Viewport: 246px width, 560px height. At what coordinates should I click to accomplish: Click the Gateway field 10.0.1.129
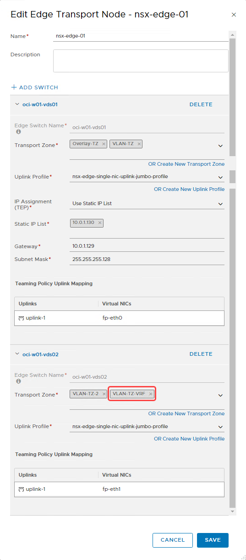tap(147, 246)
